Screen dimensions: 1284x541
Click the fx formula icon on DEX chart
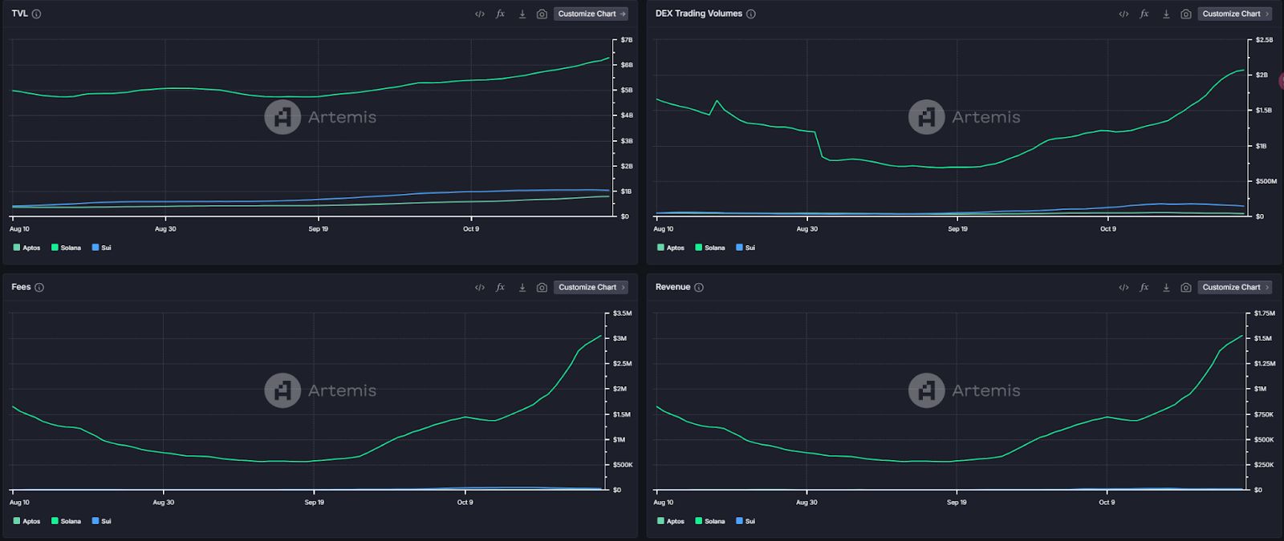click(x=1144, y=14)
